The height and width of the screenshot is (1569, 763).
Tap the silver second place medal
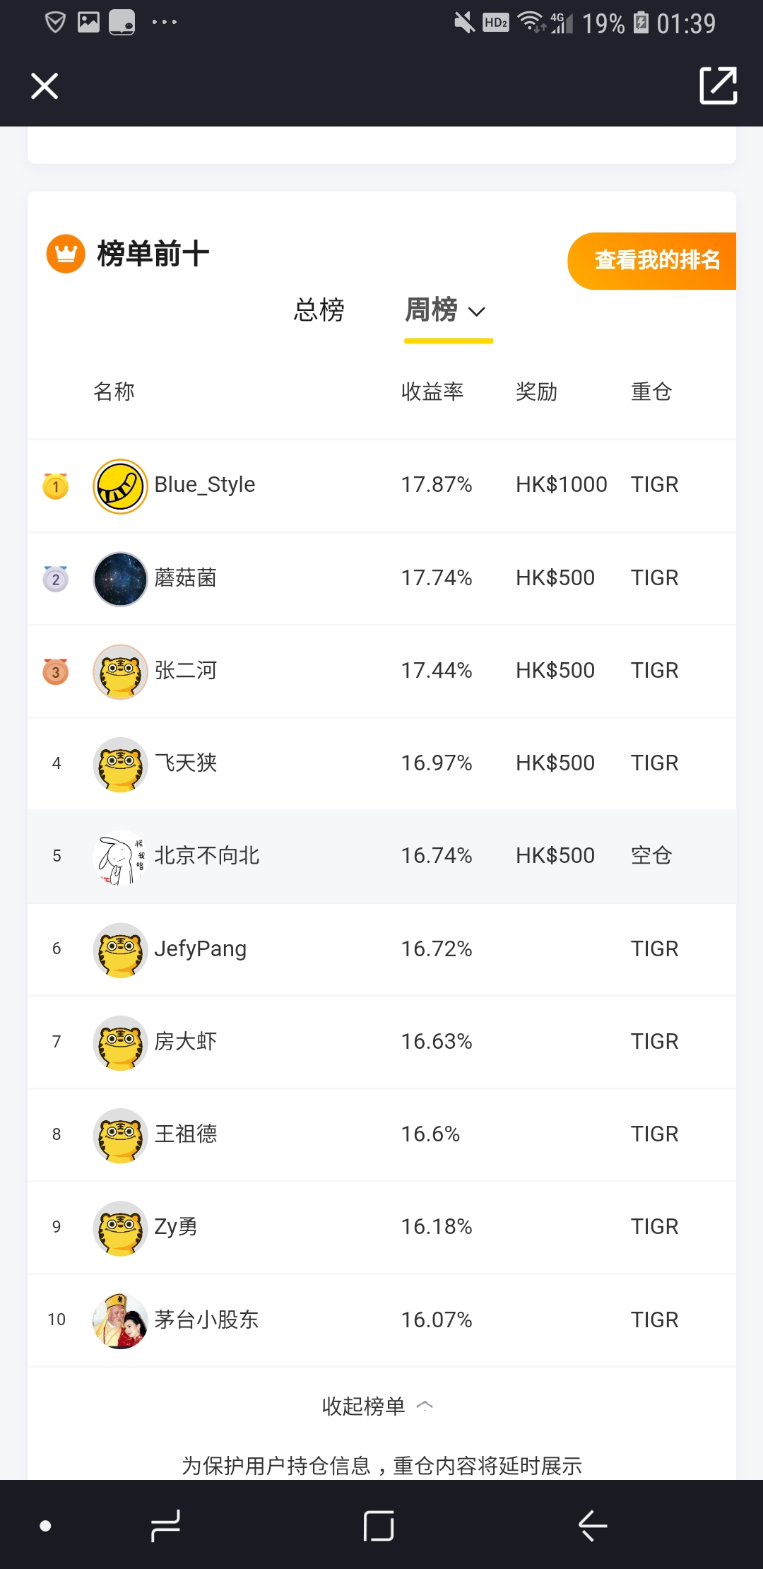(x=56, y=579)
